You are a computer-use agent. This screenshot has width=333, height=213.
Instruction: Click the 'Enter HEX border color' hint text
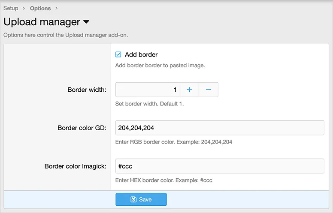163,180
